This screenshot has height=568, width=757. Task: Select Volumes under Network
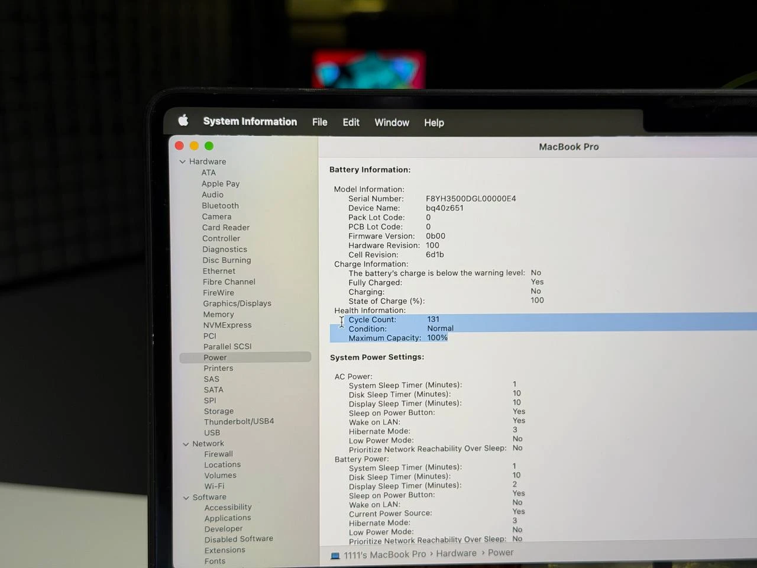pos(220,476)
